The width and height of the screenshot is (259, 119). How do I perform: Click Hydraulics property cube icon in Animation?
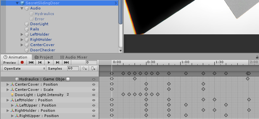[17, 79]
